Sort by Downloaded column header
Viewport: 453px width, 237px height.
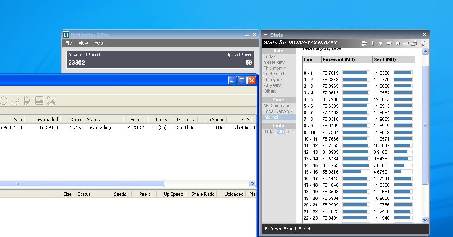click(x=46, y=120)
